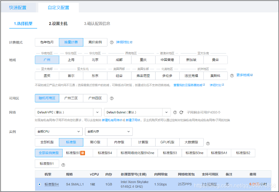Select 孟买 region
Viewport: 279px width, 192px height.
(47, 76)
